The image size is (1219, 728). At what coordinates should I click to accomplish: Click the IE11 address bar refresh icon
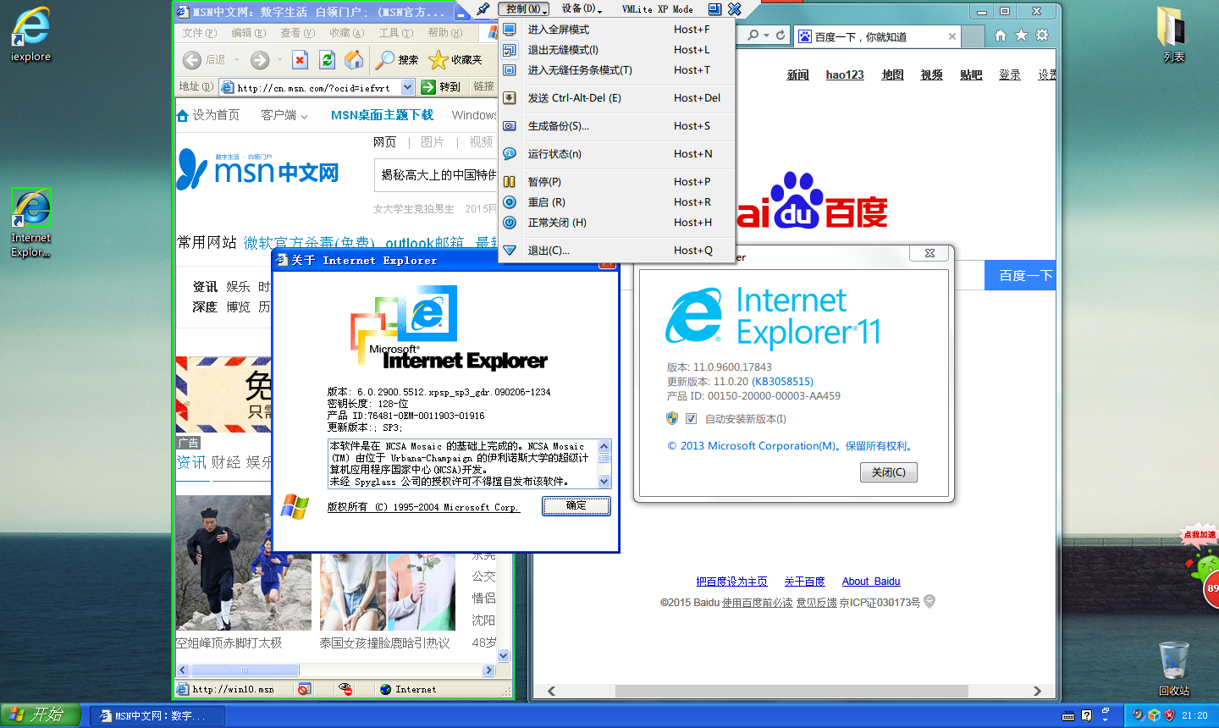(780, 36)
